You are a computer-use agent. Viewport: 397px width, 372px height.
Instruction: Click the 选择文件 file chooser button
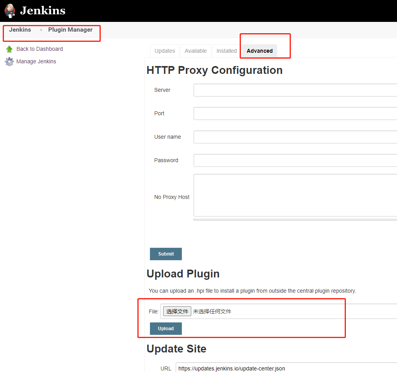(177, 311)
